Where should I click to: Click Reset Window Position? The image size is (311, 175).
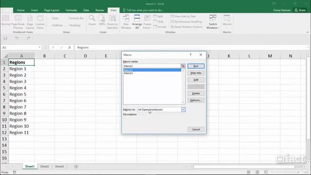point(187,27)
